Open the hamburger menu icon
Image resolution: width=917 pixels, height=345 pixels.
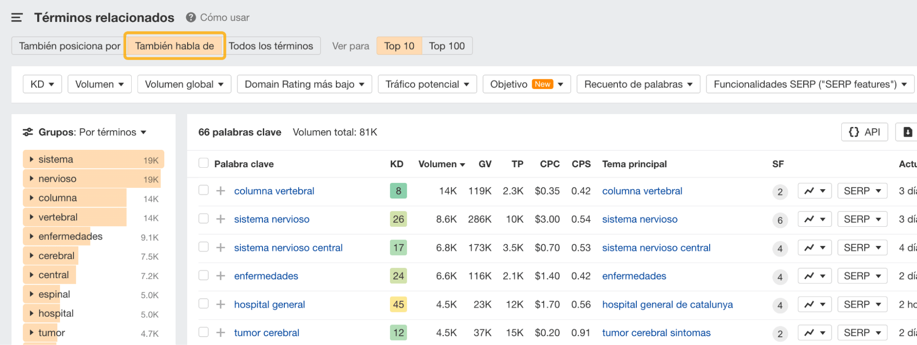(17, 18)
